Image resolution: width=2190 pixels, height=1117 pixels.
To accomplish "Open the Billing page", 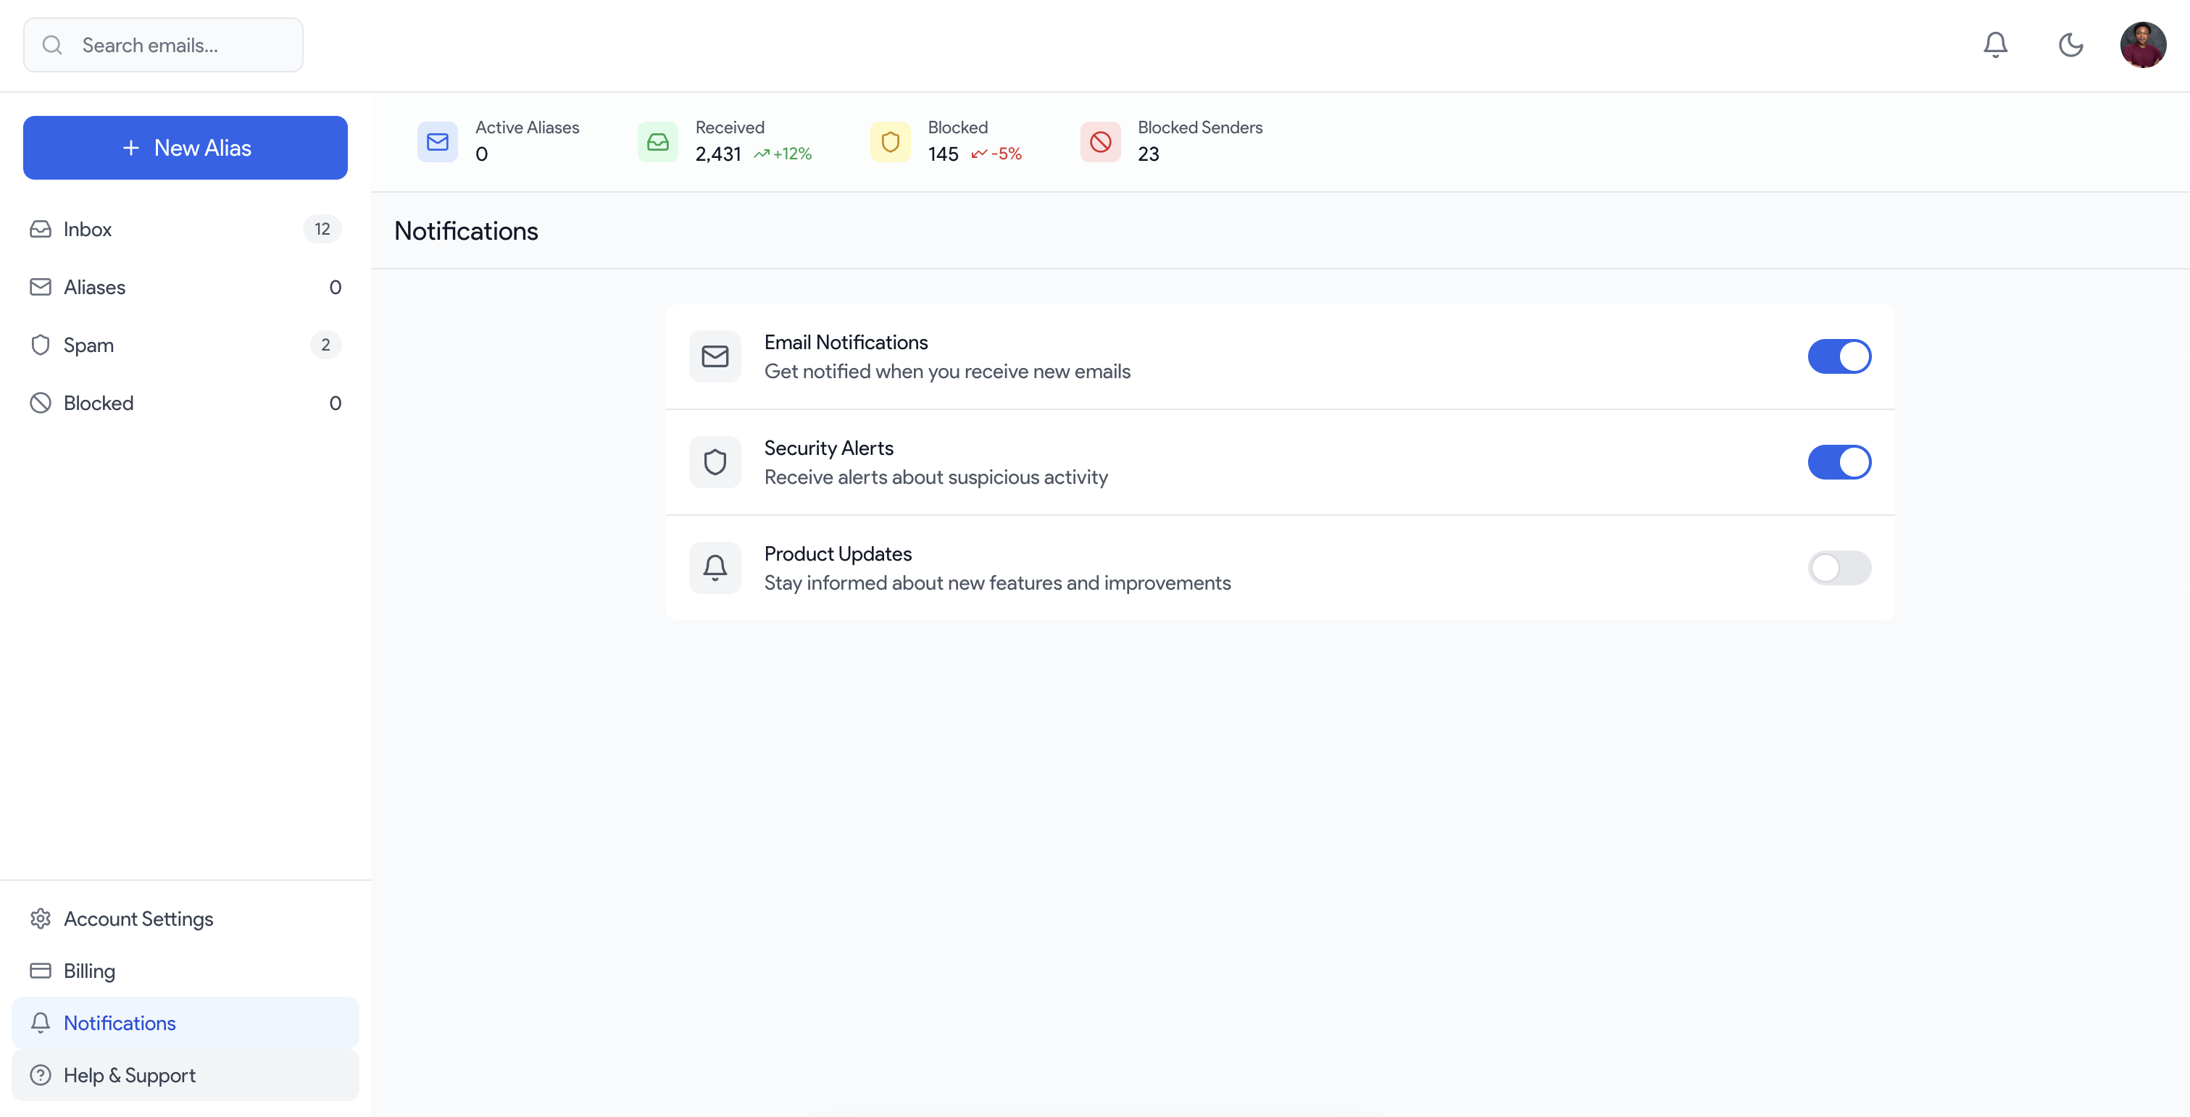I will (x=186, y=971).
